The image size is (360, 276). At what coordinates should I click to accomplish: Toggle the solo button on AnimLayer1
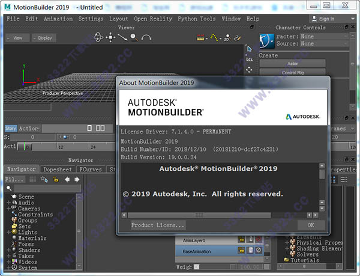tap(251, 240)
